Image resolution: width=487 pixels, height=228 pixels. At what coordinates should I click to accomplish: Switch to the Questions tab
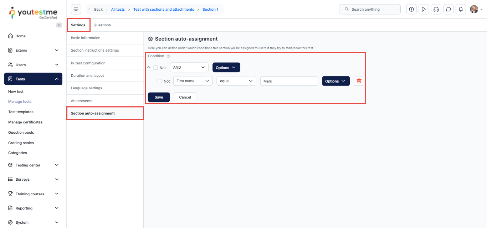point(102,25)
